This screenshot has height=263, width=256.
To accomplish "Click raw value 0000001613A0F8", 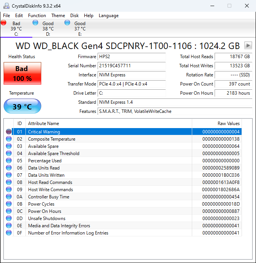I will (221, 182).
